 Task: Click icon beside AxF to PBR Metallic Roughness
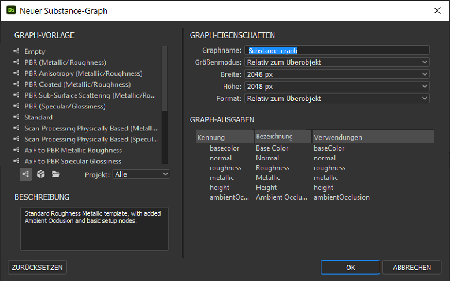(16, 150)
